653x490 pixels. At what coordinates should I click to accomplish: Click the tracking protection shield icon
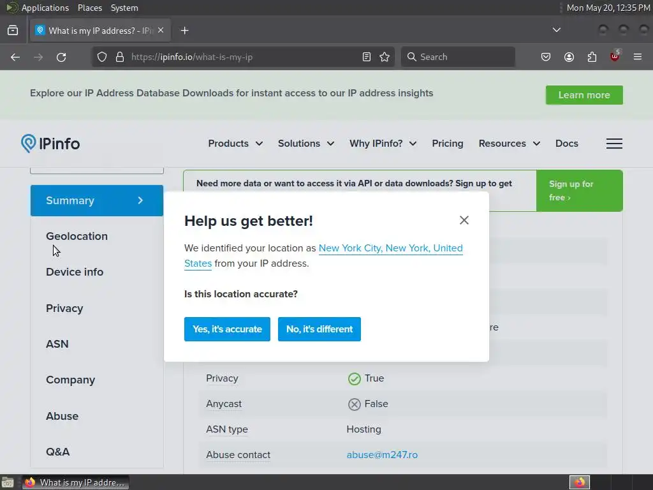(102, 57)
